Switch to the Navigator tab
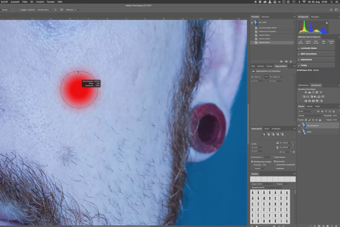Image resolution: width=340 pixels, height=227 pixels. point(315,16)
